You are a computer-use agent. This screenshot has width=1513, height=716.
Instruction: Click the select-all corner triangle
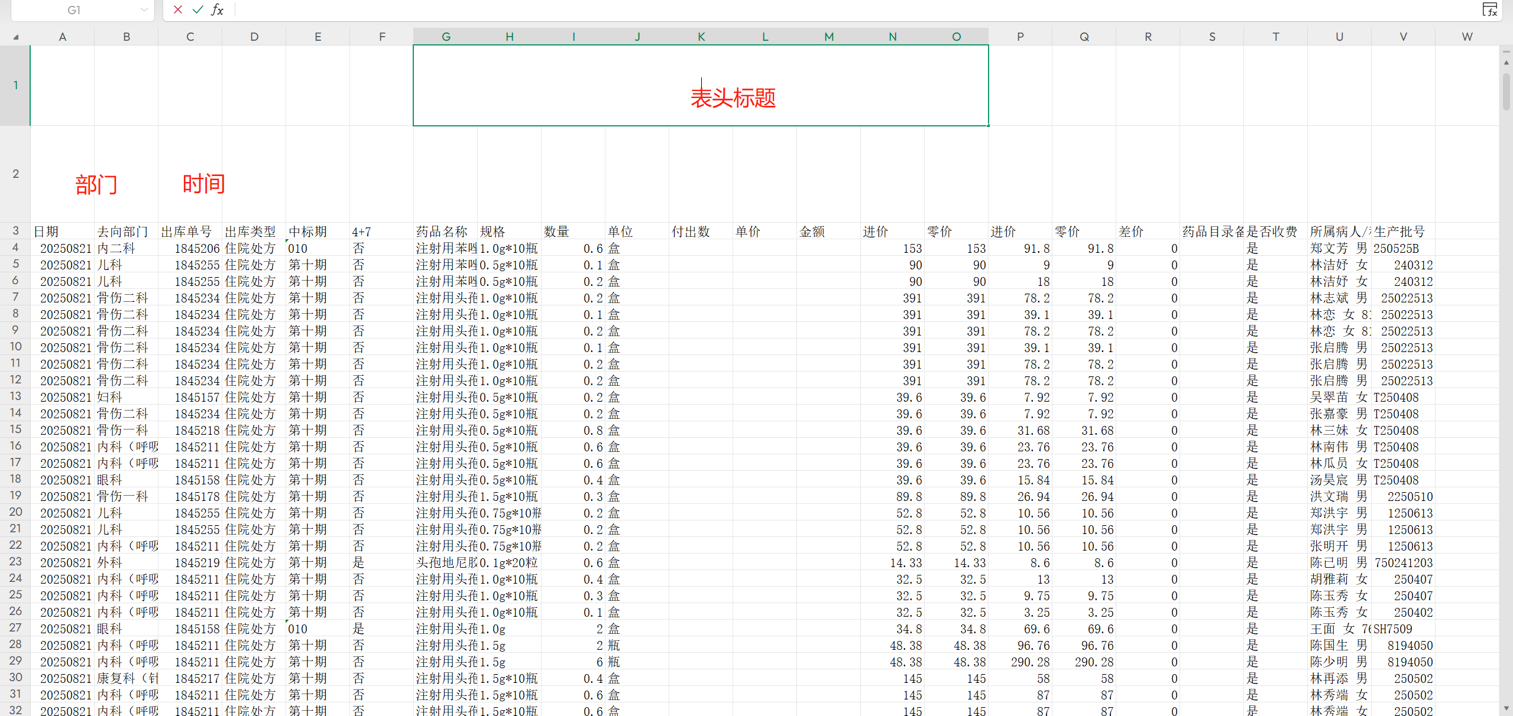[16, 37]
